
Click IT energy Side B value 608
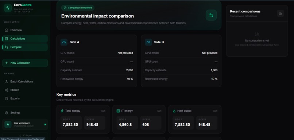click(x=146, y=125)
